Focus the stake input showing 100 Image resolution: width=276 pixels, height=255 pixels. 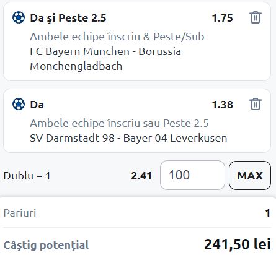pyautogui.click(x=192, y=175)
